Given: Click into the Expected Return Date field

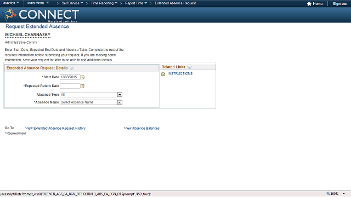Looking at the screenshot, I should (70, 86).
